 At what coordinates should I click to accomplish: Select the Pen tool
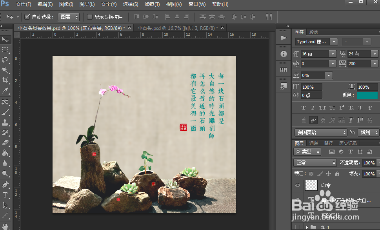click(x=5, y=184)
